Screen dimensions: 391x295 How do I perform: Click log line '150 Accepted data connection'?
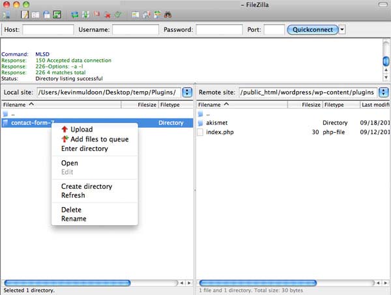73,61
